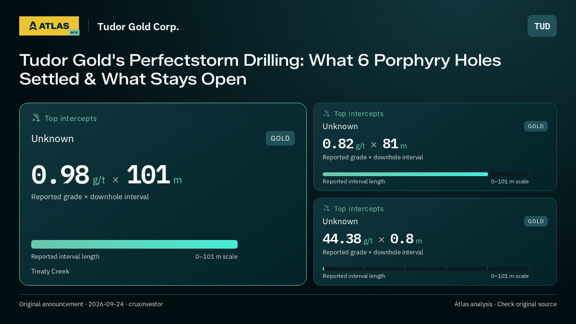Click Top intercepts label in the 0.82 g/t card
Viewport: 576px width, 324px height.
[x=359, y=114]
